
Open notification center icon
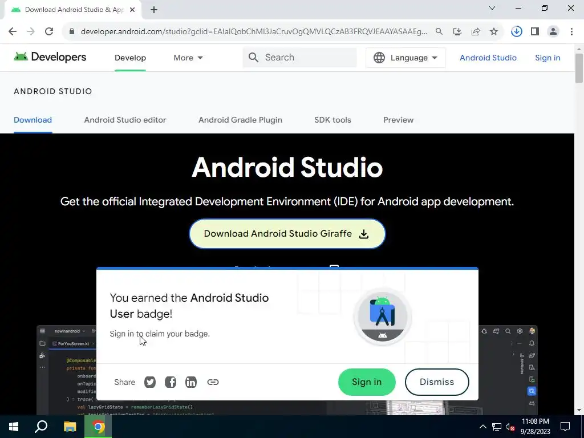(x=565, y=427)
